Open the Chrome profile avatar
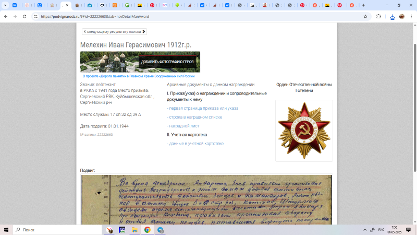This screenshot has width=417, height=235. pos(402,17)
